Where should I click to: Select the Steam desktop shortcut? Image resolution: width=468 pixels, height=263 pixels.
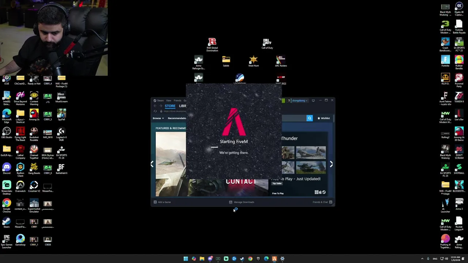pos(7,222)
